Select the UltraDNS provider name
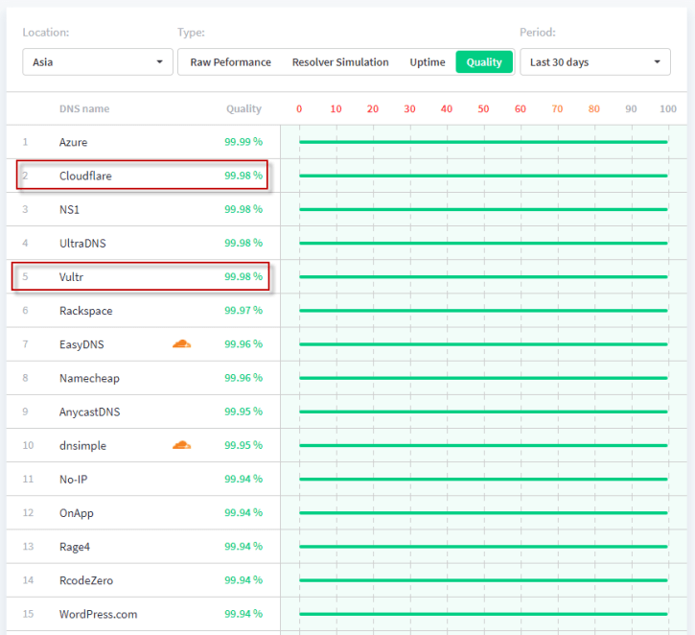The width and height of the screenshot is (695, 635). coord(82,244)
